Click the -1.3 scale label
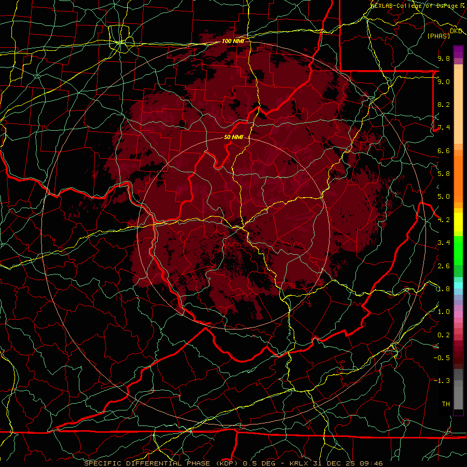This screenshot has height=467, width=467. point(442,381)
